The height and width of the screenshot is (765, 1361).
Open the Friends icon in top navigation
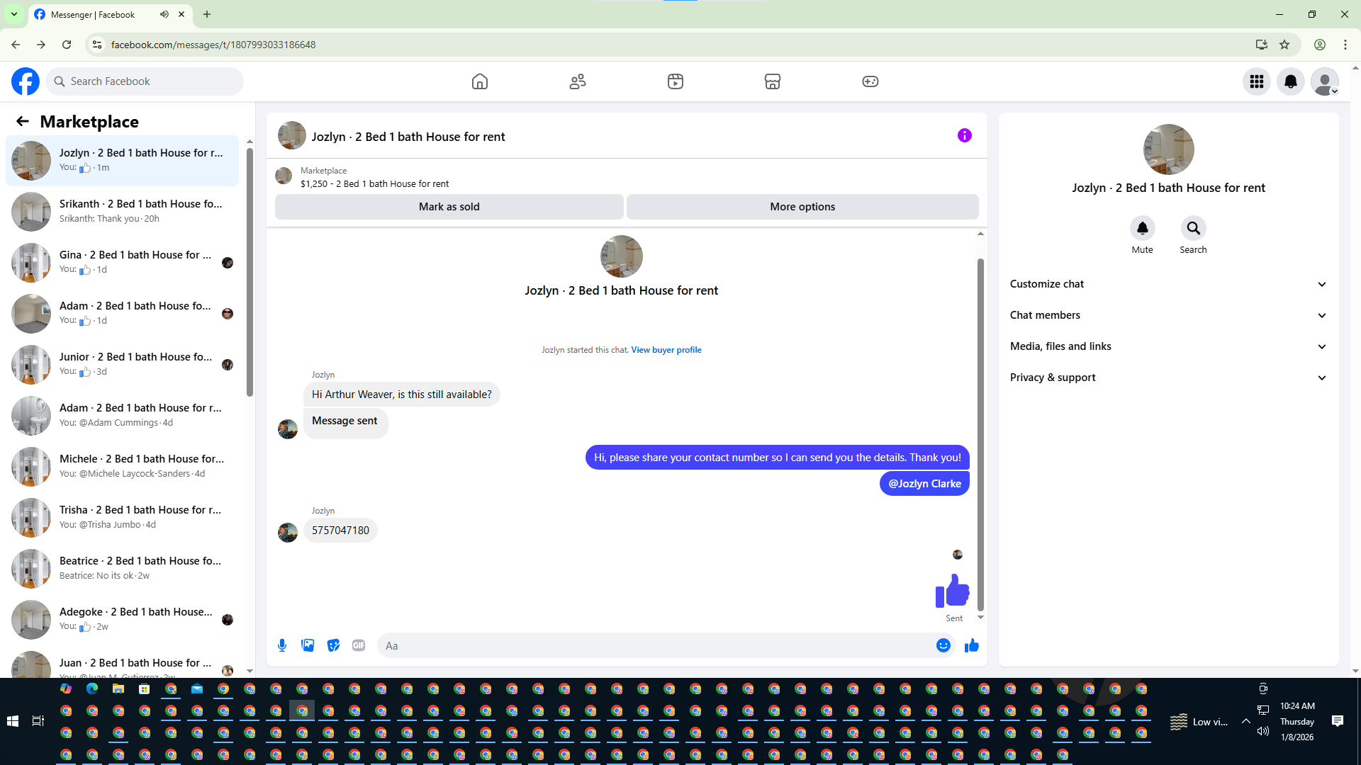(x=578, y=81)
